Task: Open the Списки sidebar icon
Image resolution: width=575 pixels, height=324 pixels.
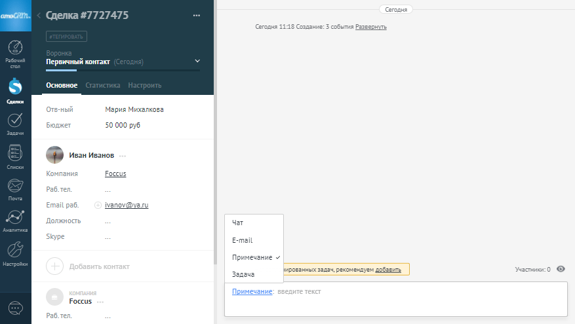Action: (16, 156)
